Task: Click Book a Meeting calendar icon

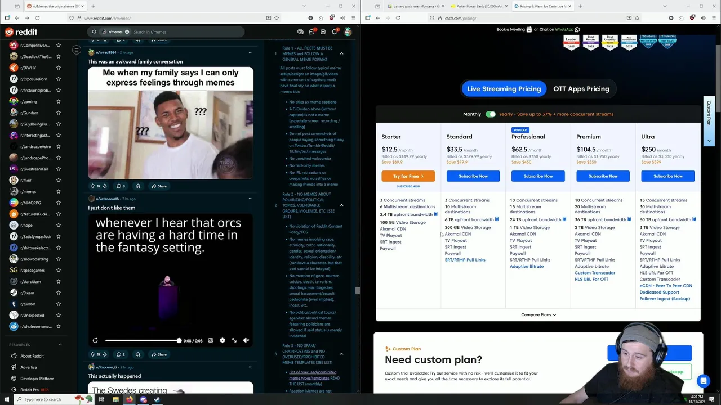Action: click(x=529, y=29)
